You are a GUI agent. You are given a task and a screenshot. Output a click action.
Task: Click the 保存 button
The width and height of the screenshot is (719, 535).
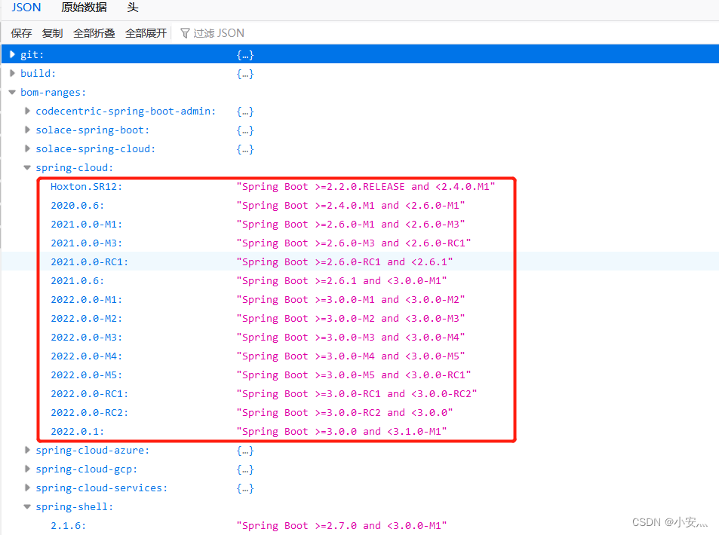(21, 33)
